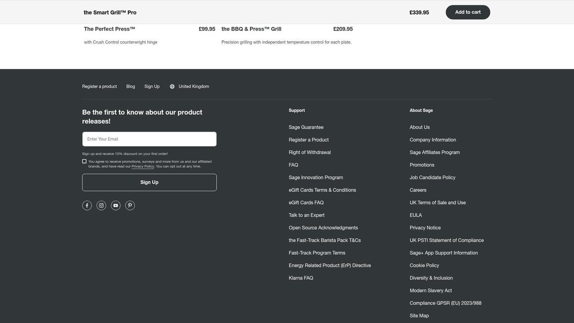Open the Fast-Track Barista Pack T&Cs

tap(325, 240)
